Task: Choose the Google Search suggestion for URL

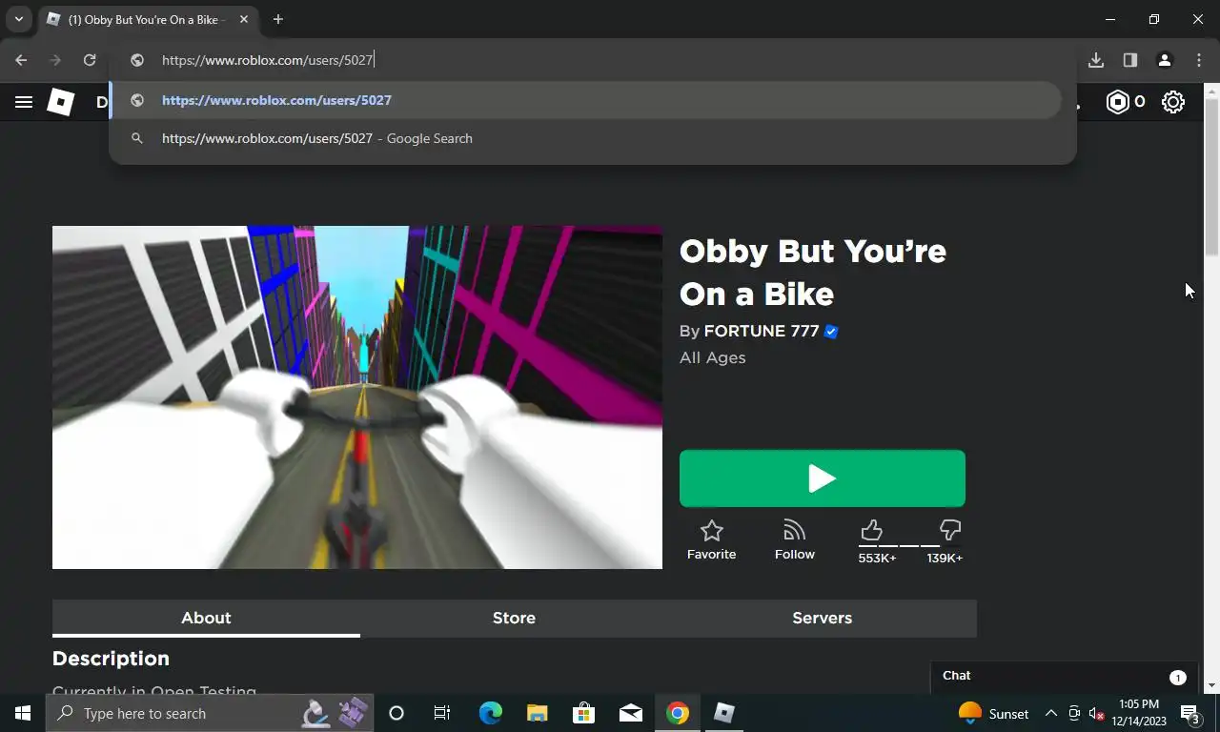Action: pyautogui.click(x=585, y=138)
